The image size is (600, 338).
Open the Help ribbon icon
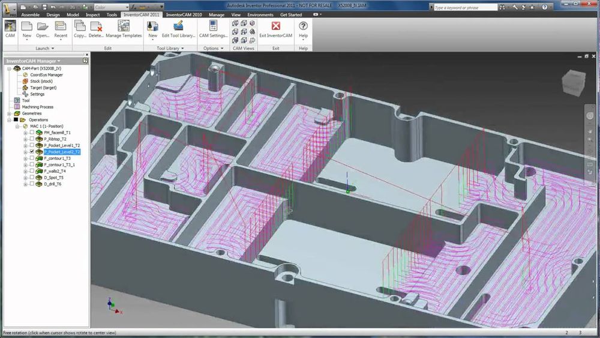(x=303, y=29)
